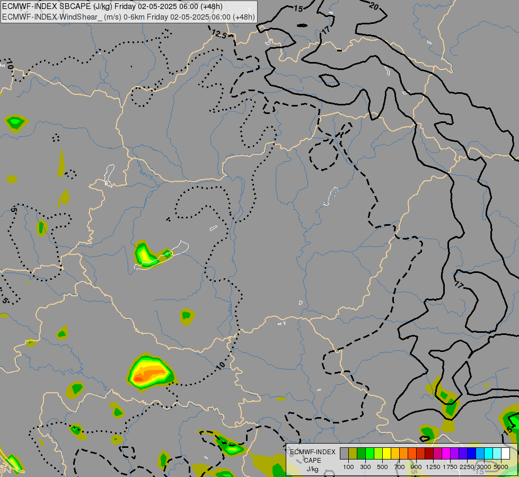Click the 100 tick label in legend
The width and height of the screenshot is (519, 477).
pyautogui.click(x=348, y=467)
